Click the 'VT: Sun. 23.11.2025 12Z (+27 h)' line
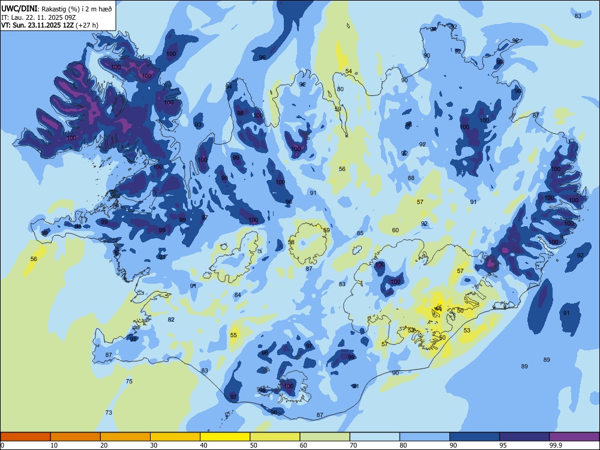600x450 pixels. click(50, 25)
